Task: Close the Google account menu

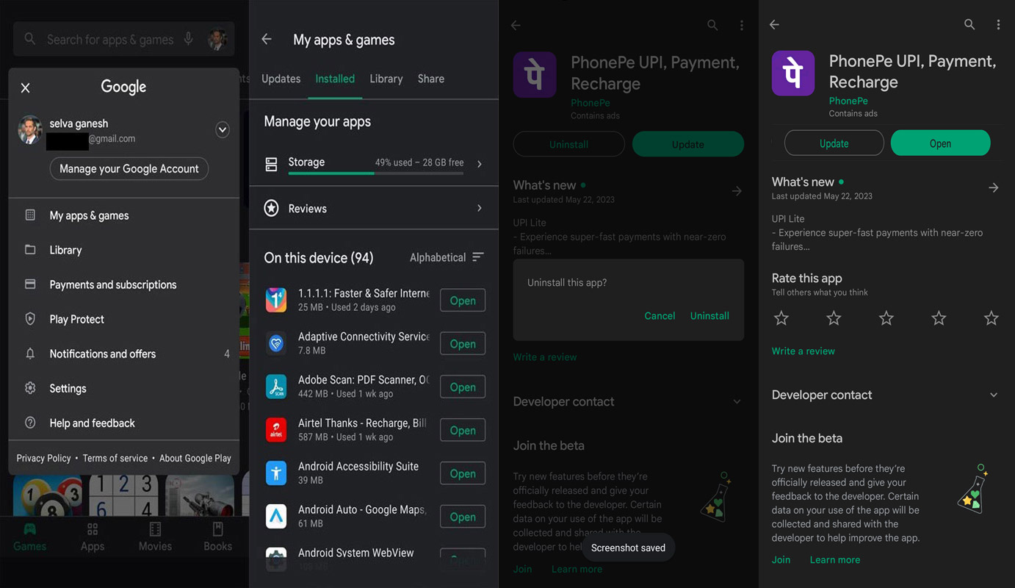Action: click(25, 88)
